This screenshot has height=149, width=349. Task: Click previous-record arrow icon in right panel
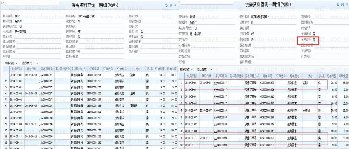click(347, 4)
